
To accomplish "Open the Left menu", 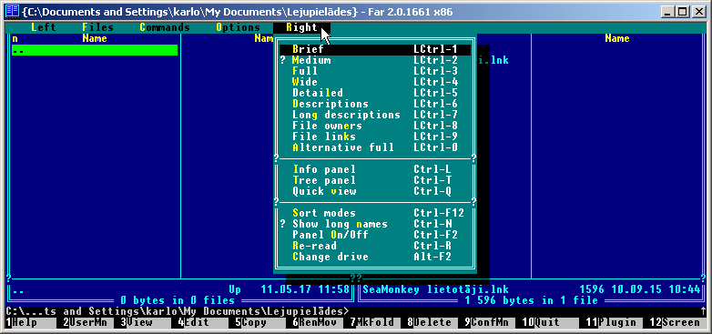I will 44,27.
